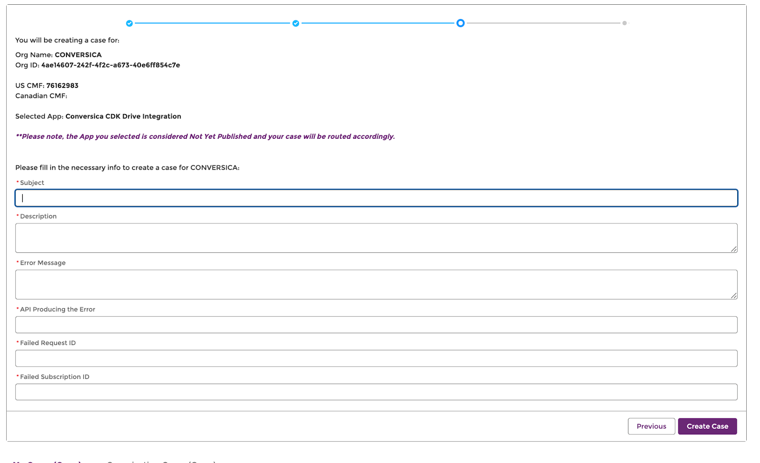The height and width of the screenshot is (463, 760).
Task: Click the Org ID value text
Action: point(110,65)
